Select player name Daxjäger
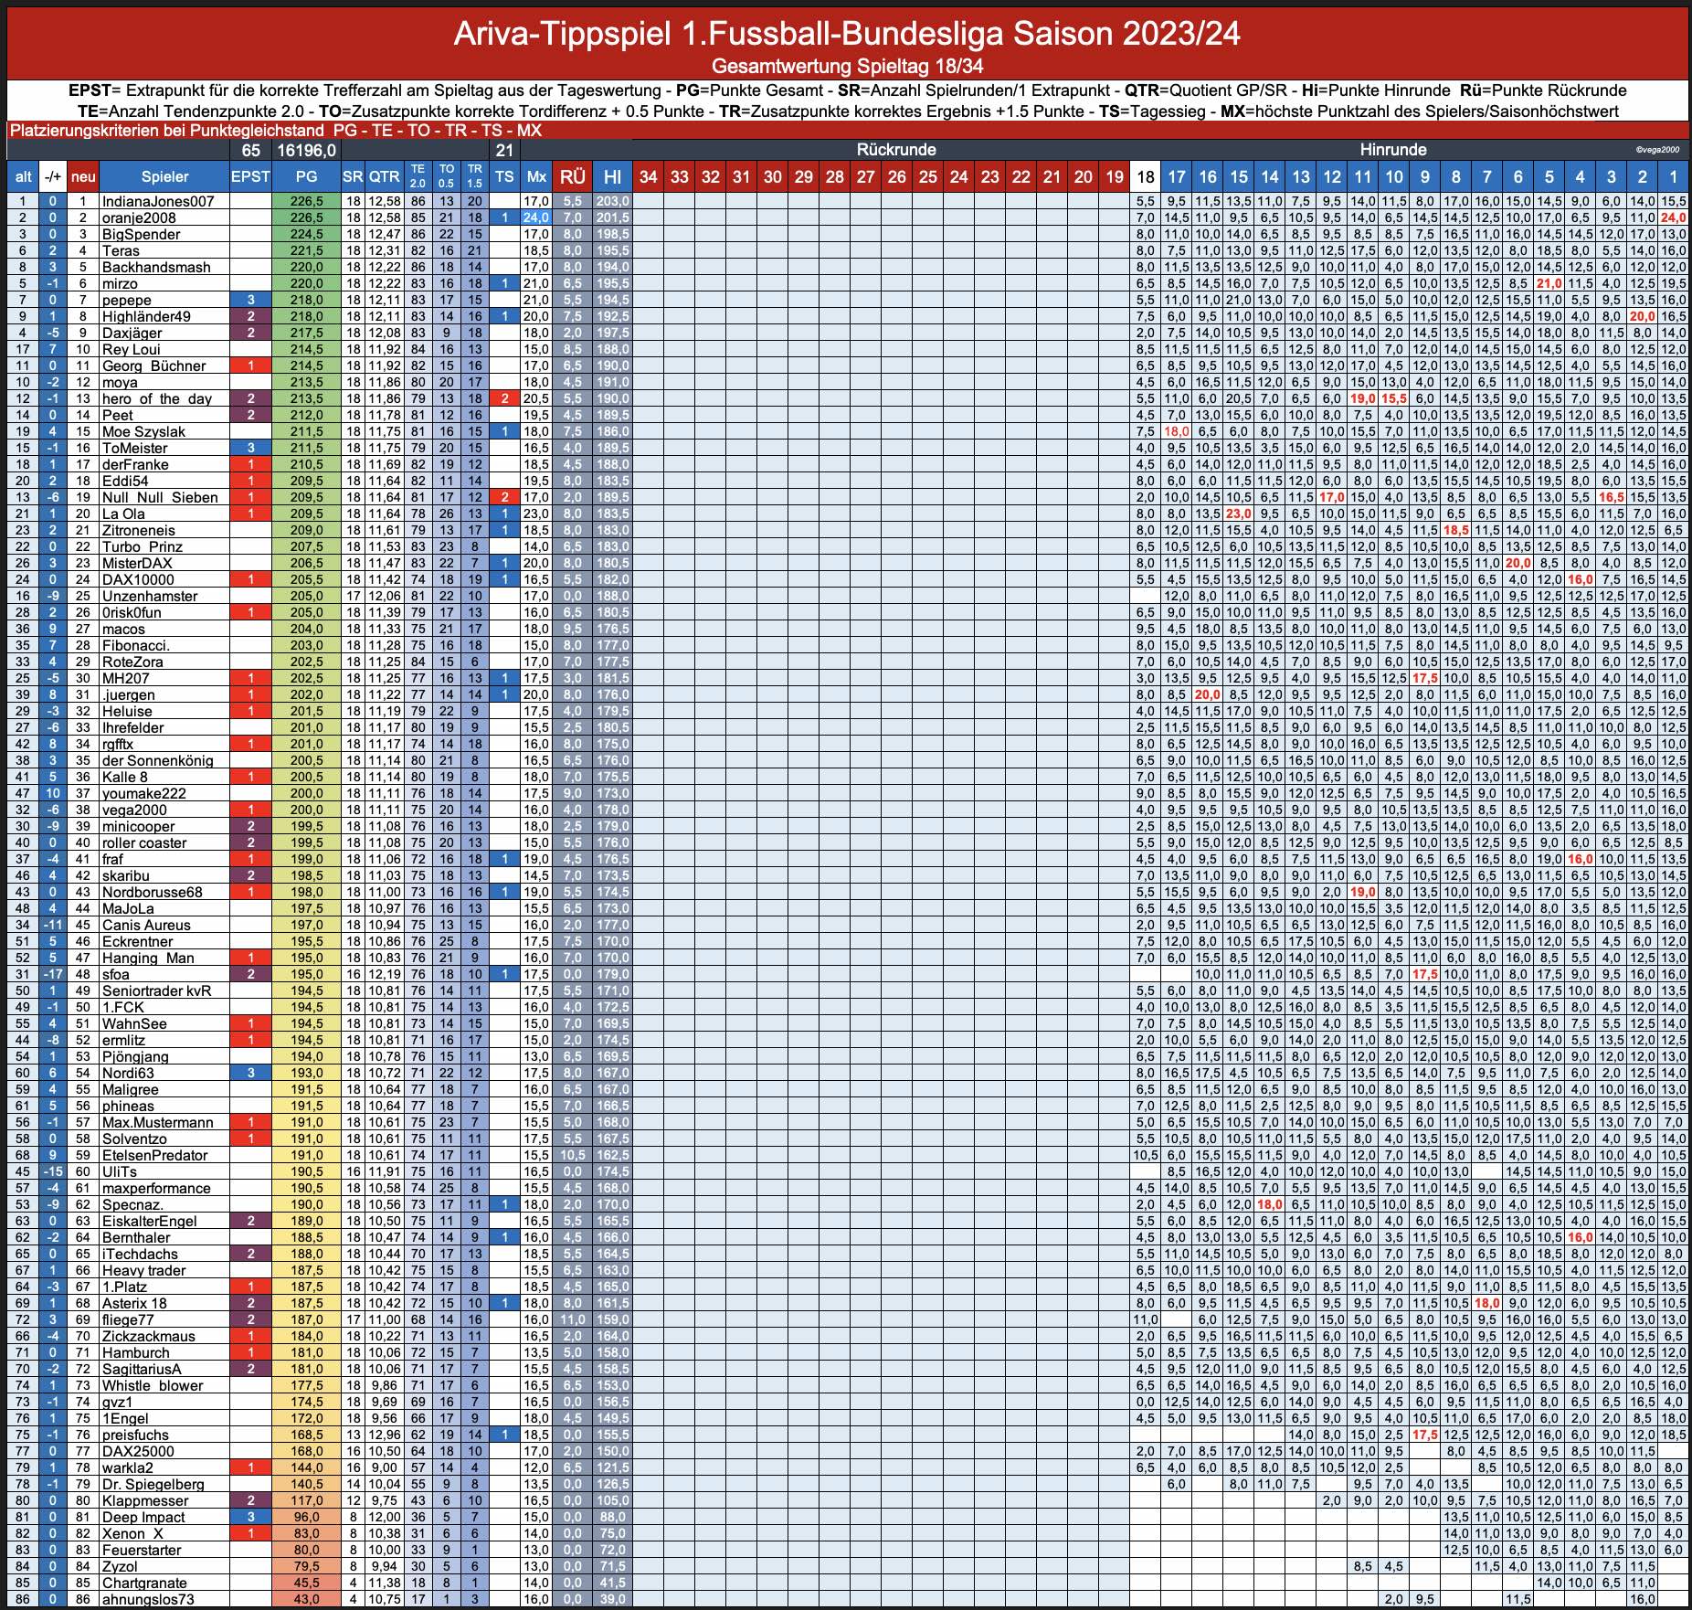 pos(132,333)
